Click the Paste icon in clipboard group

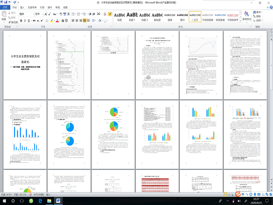pos(4,17)
